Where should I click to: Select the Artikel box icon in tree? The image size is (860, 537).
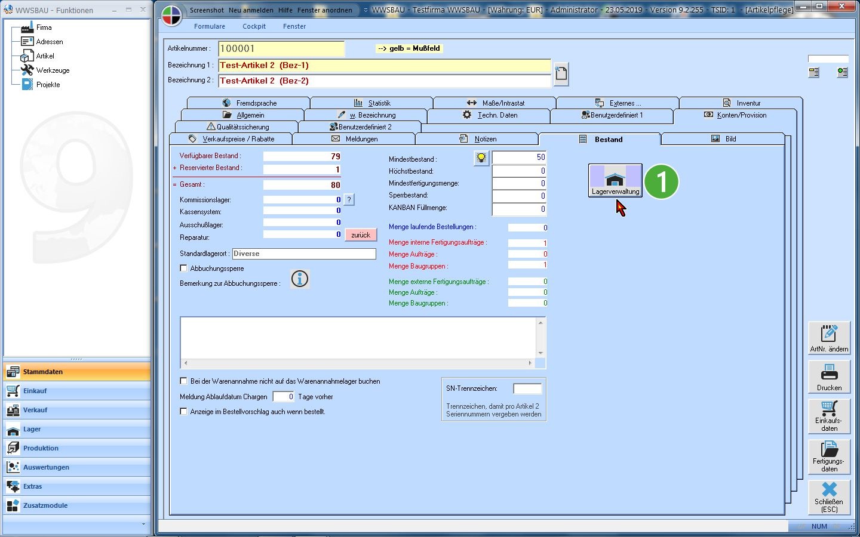[x=27, y=56]
